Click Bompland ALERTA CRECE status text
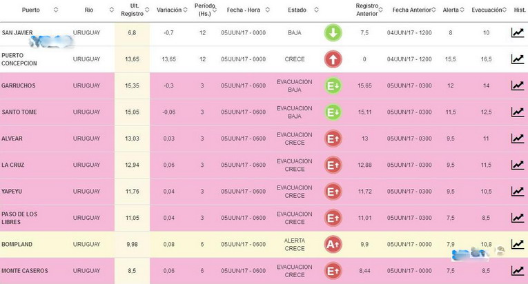 [295, 244]
